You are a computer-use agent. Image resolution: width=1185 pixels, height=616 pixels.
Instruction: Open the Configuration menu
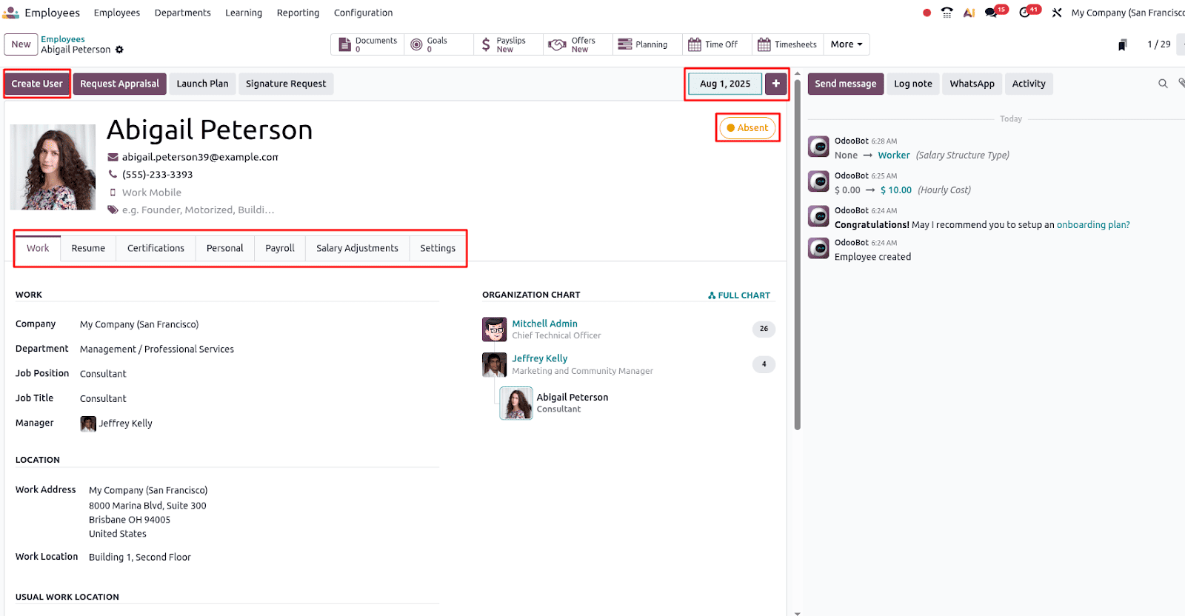363,13
